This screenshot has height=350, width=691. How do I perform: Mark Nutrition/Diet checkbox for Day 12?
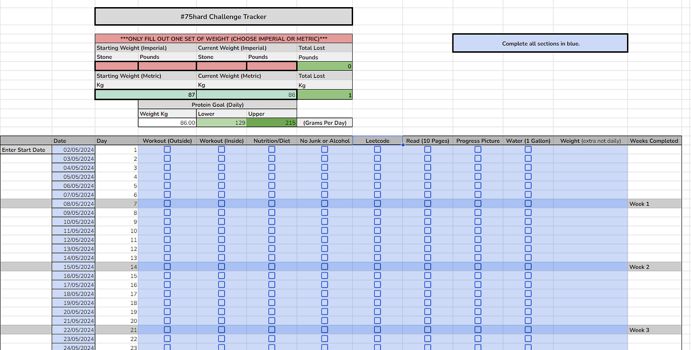tap(271, 249)
